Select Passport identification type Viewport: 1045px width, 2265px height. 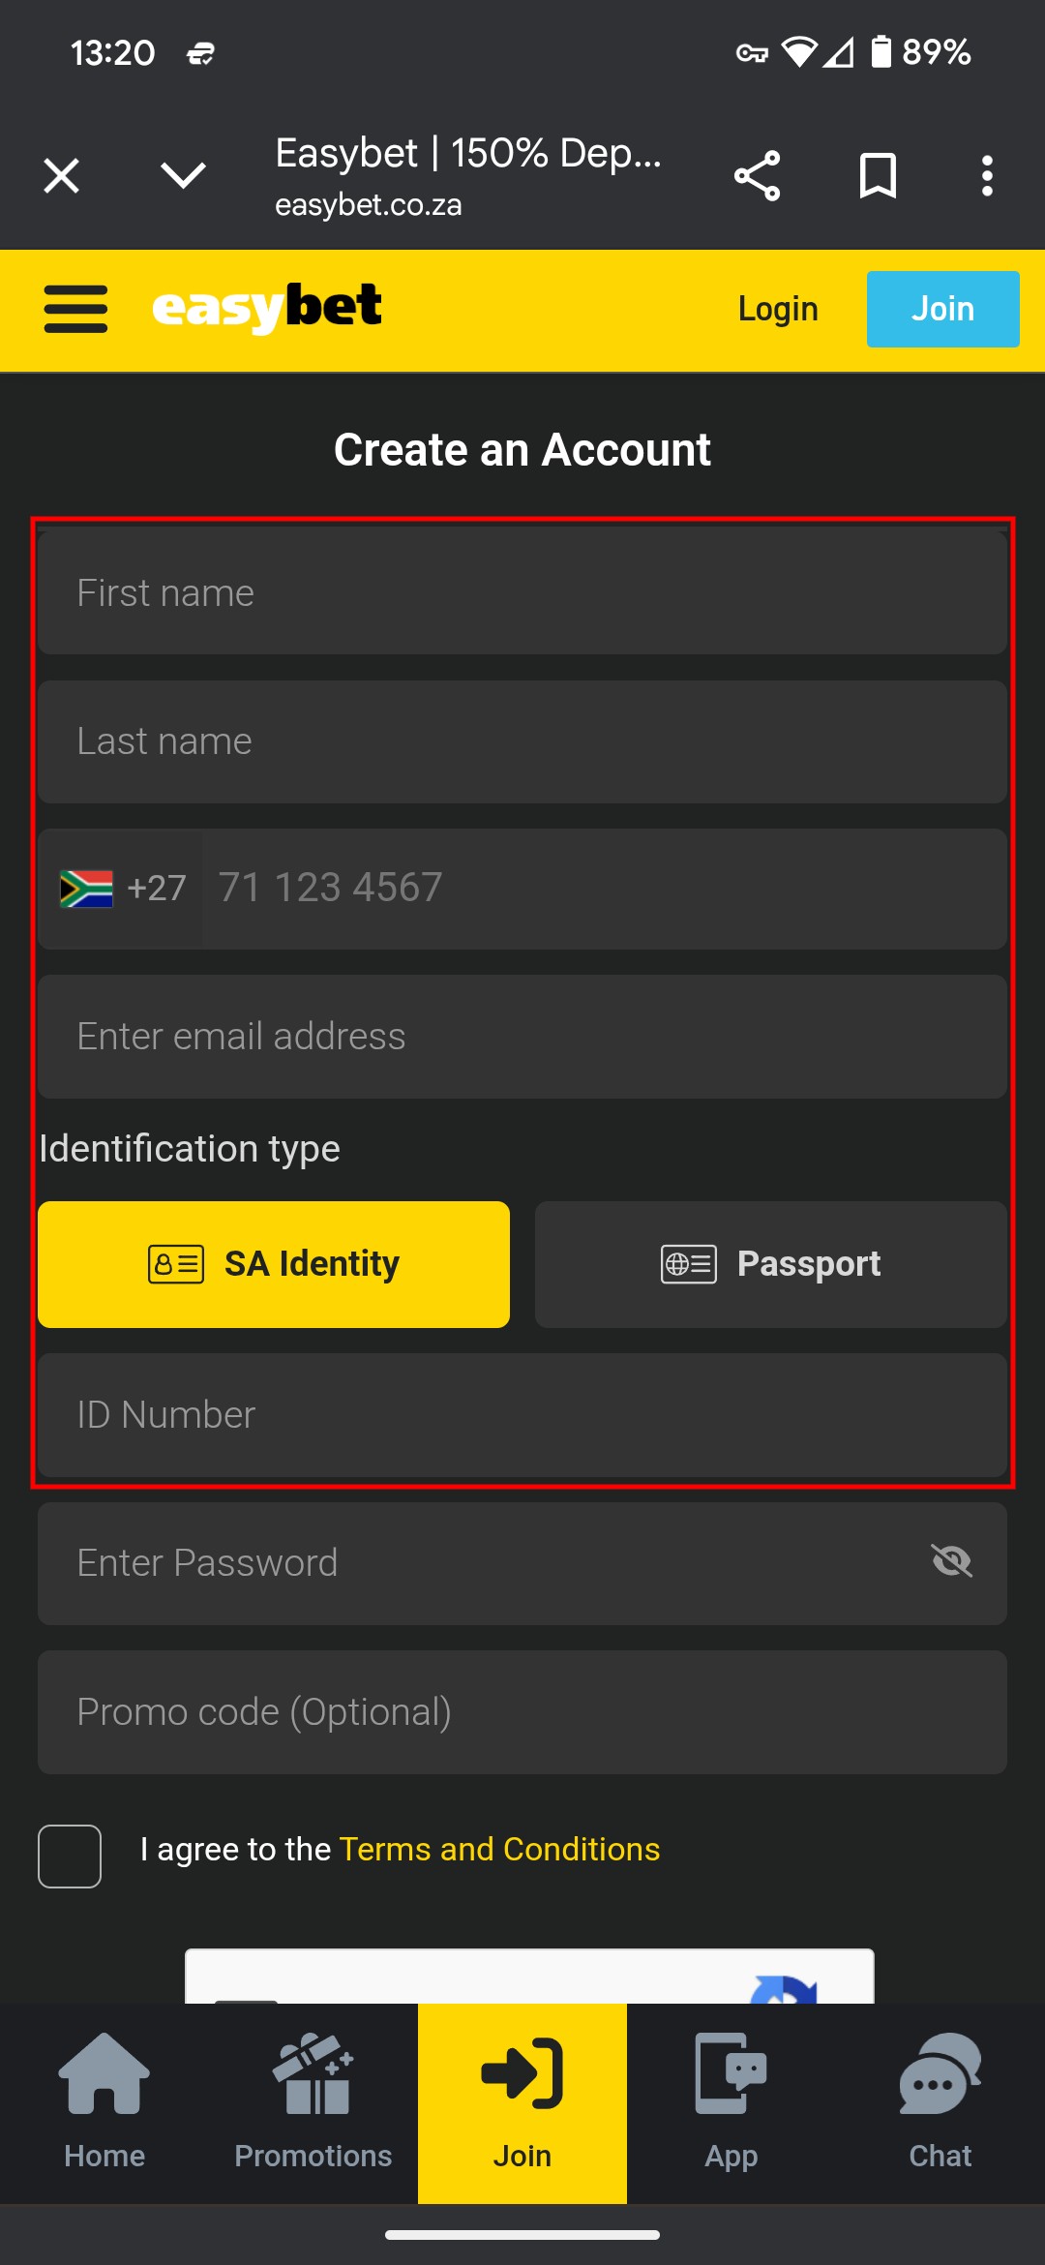771,1264
